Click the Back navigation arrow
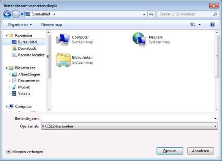Viewport: 222px width, 161px height. point(7,14)
